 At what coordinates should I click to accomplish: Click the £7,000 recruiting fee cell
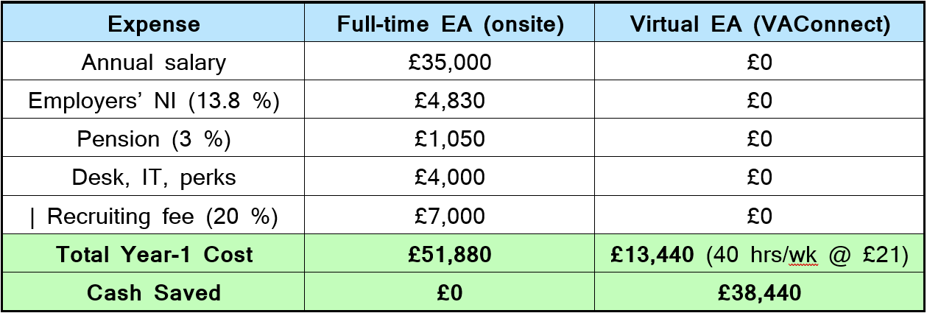pos(450,216)
